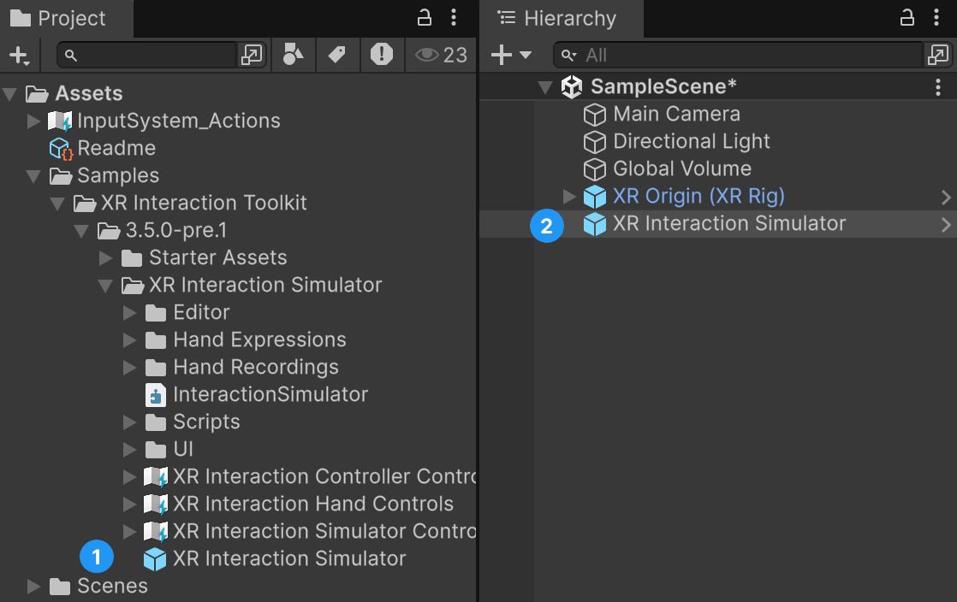Click the Search by Type icon
Screen dimensions: 957x602
(x=293, y=55)
